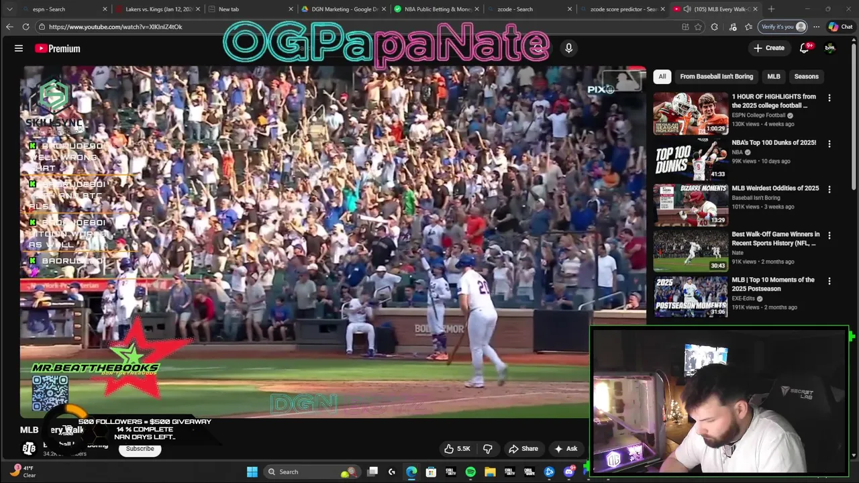Open Best Walk-Off Game Winners video title

[x=776, y=239]
